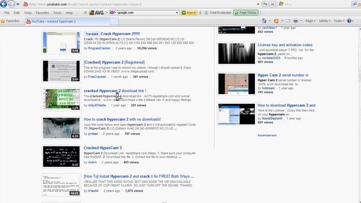Click the 0:33 snowy video thumbnail

(61, 128)
